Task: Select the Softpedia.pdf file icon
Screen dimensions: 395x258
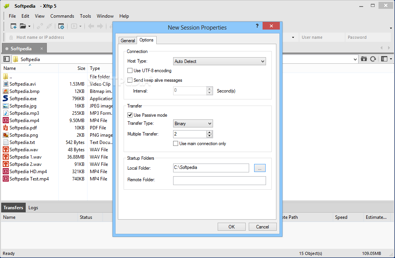Action: 5,127
